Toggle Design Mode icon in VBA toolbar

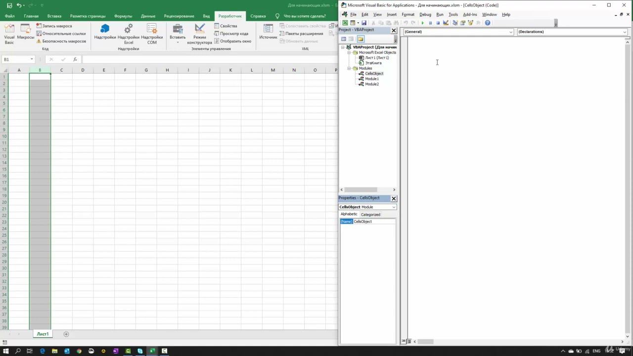(446, 23)
